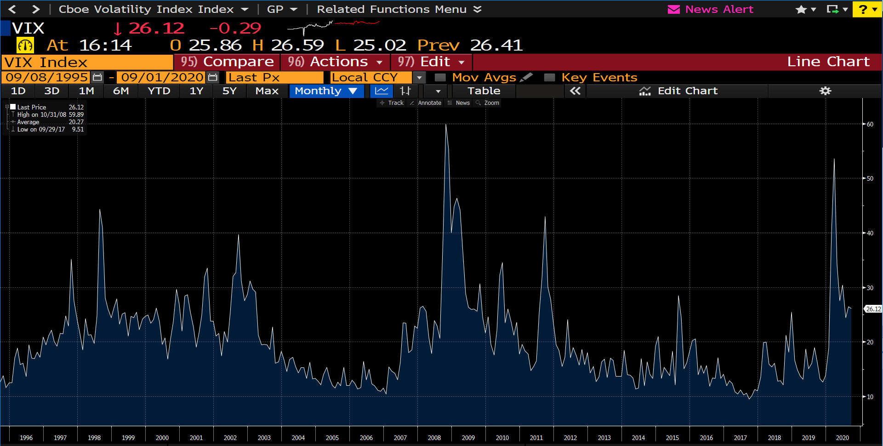Open the chart type extra dropdown arrow

(438, 91)
